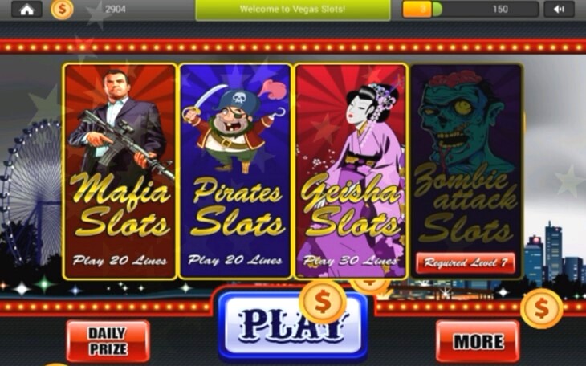The width and height of the screenshot is (586, 366).
Task: Click the coin balance number 2904
Action: (115, 10)
